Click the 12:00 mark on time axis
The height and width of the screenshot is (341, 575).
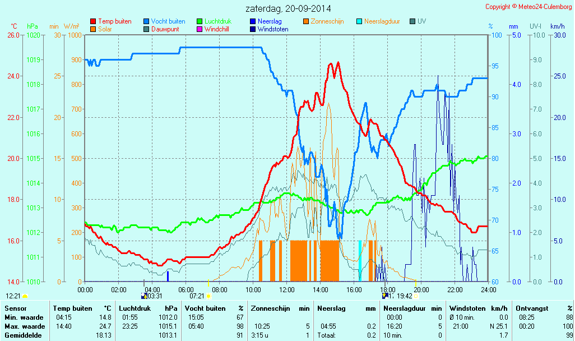pos(287,289)
